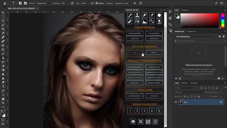
Task: Click the spiral square icon at Retouch Lab bottom
Action: pos(148,122)
